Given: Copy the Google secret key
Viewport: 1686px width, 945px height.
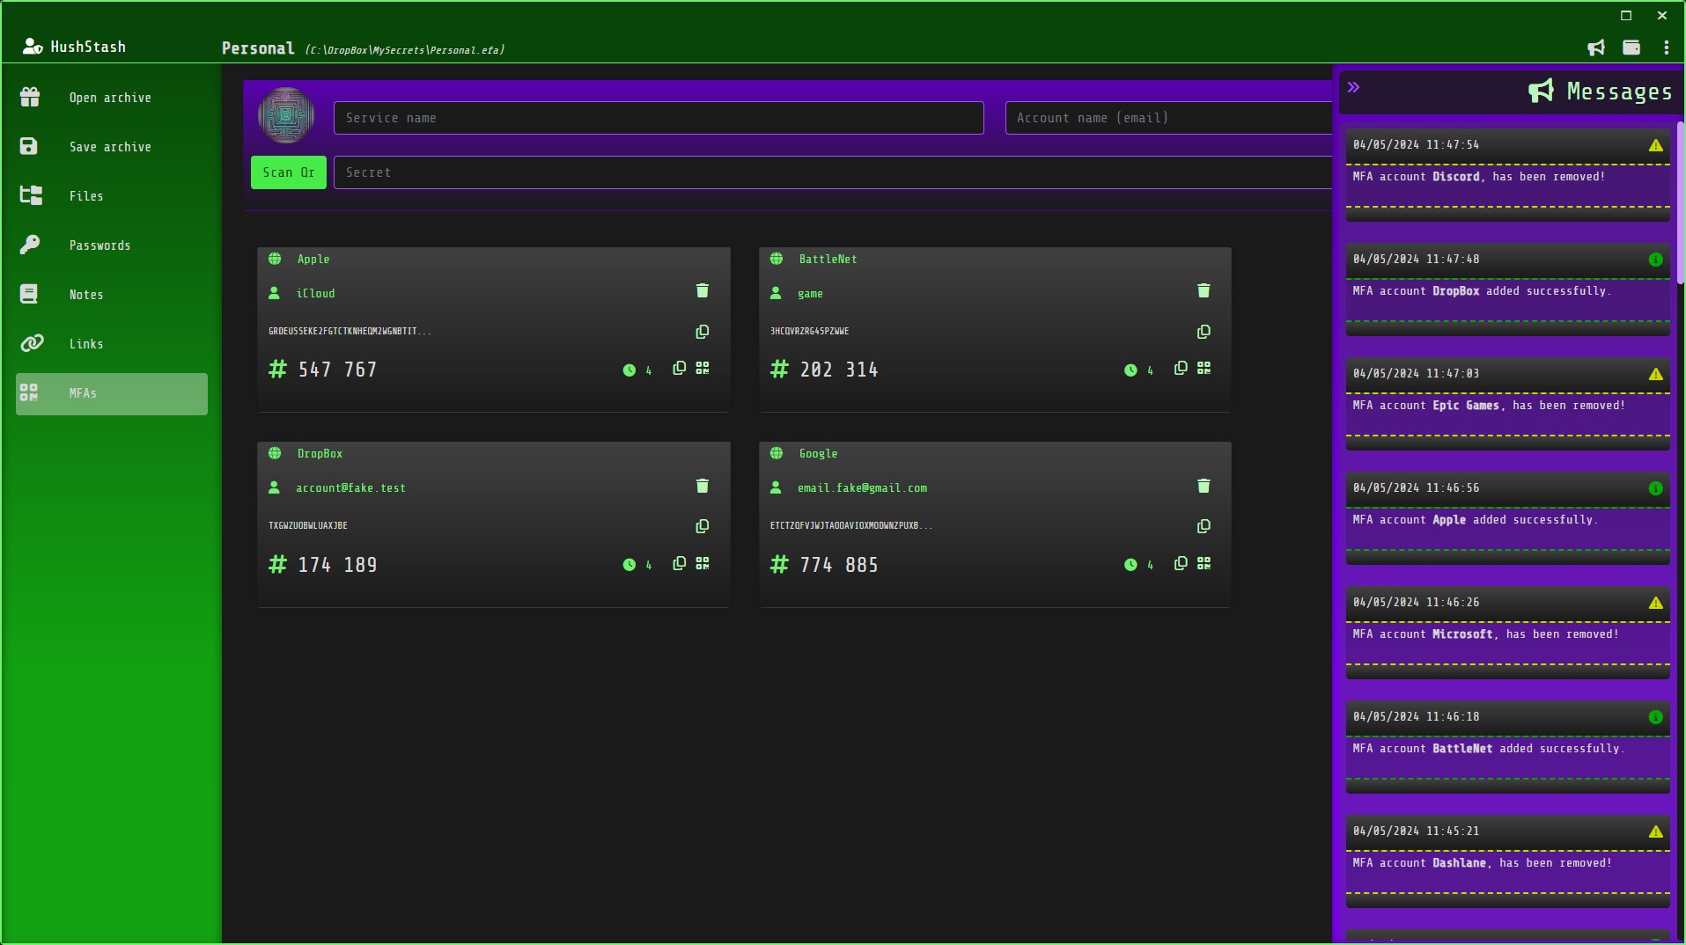Looking at the screenshot, I should [1204, 526].
